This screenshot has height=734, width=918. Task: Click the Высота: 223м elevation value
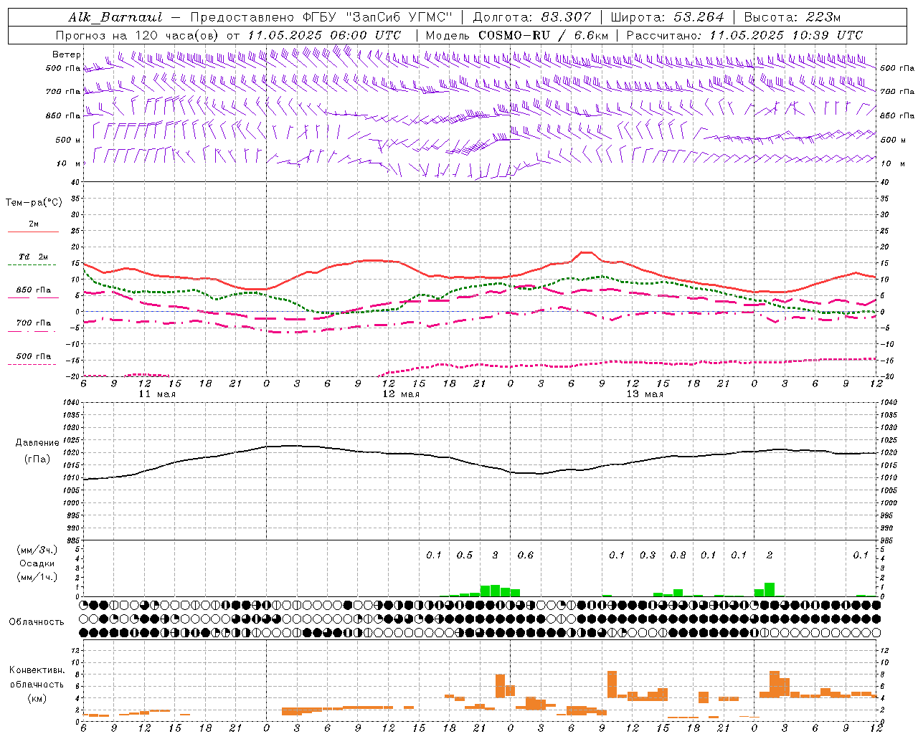point(792,17)
